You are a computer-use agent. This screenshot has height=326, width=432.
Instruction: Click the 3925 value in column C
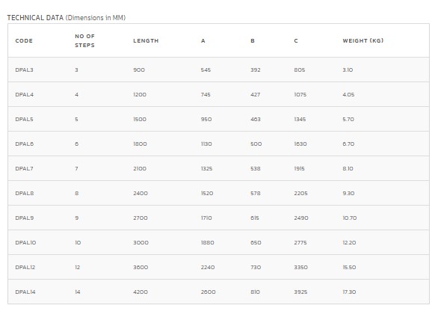click(300, 292)
